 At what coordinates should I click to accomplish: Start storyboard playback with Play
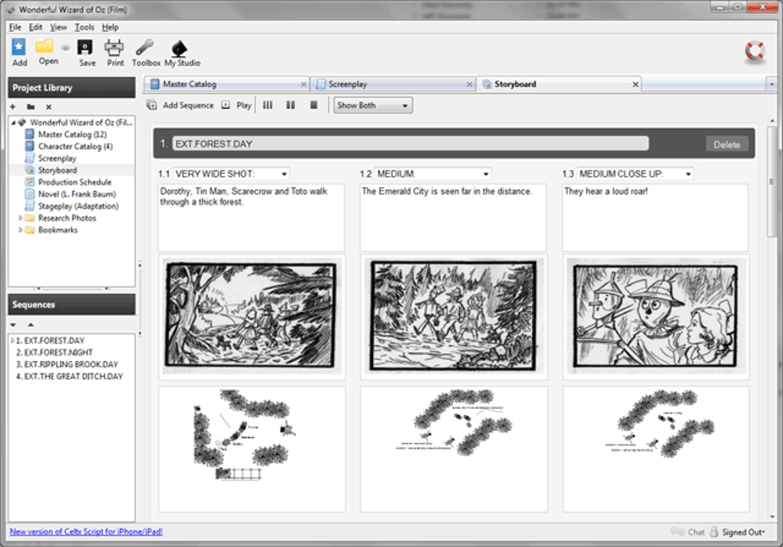(236, 105)
